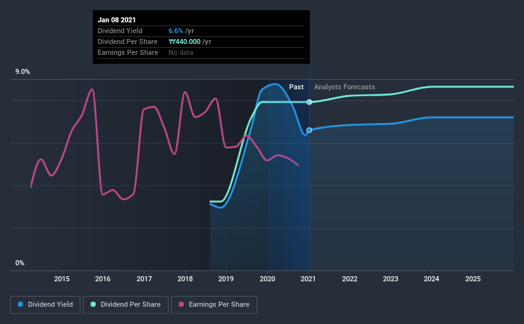The image size is (524, 324).
Task: Toggle the Dividend Per Share legend button
Action: [x=126, y=305]
